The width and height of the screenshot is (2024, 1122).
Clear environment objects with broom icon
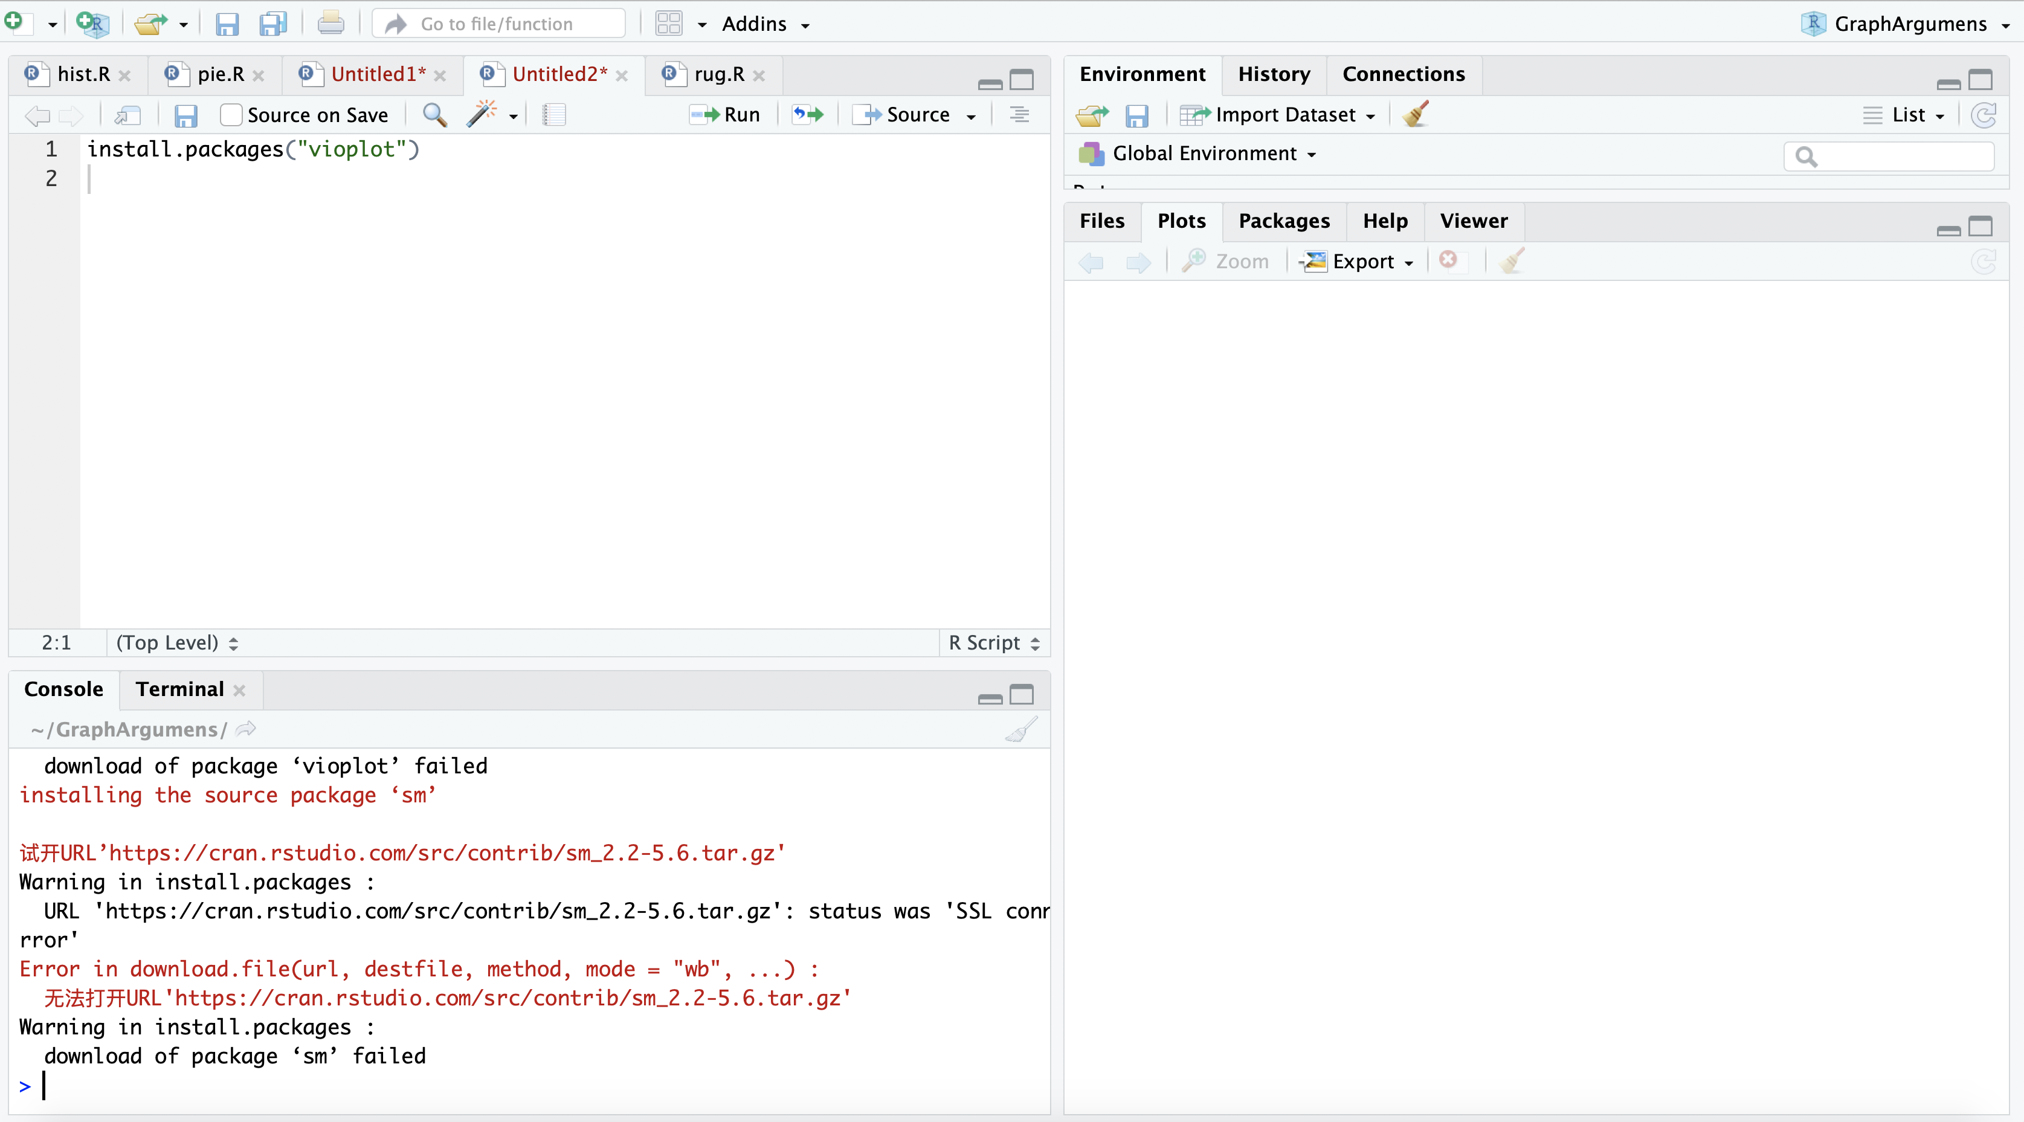click(x=1416, y=114)
